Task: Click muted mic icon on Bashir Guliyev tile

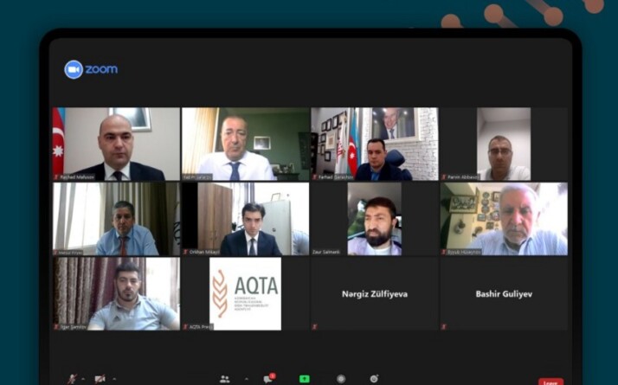Action: [444, 327]
